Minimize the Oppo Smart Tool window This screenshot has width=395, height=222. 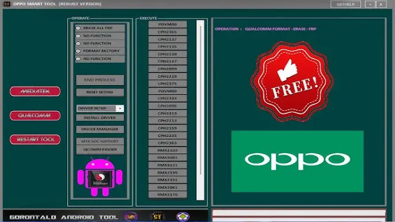[x=370, y=4]
